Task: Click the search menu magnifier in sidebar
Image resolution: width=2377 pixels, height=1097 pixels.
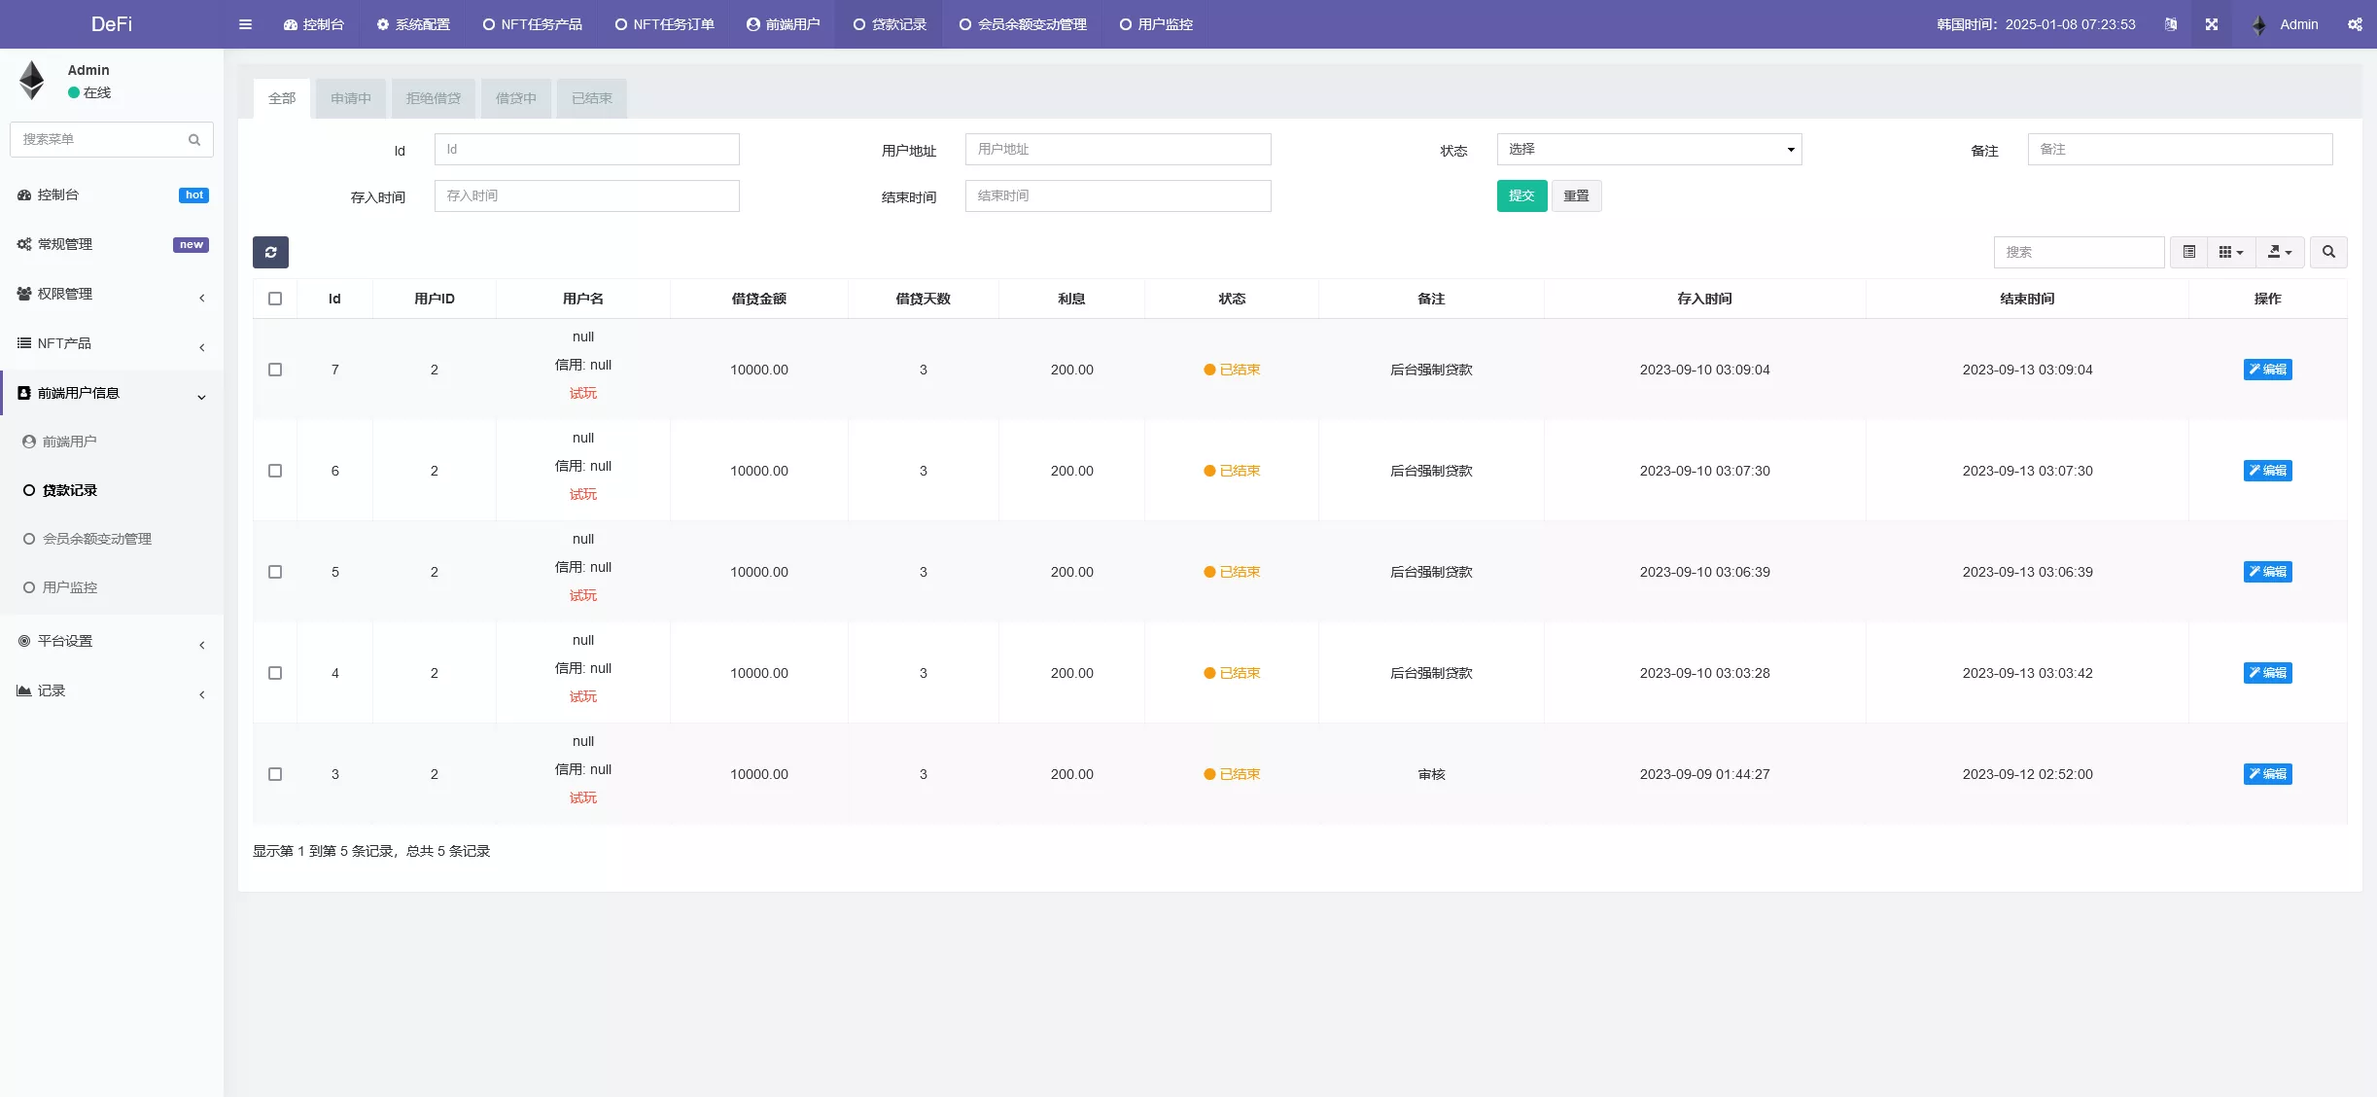Action: (x=194, y=140)
